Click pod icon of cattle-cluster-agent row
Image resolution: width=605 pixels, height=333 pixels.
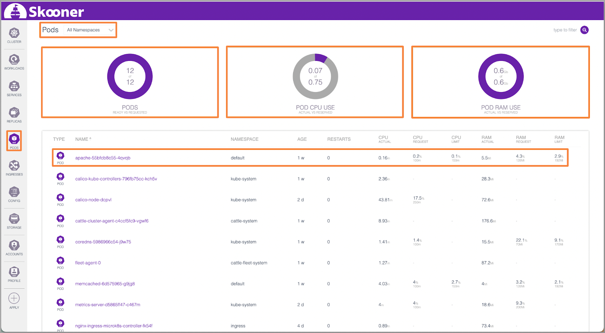[x=60, y=218]
